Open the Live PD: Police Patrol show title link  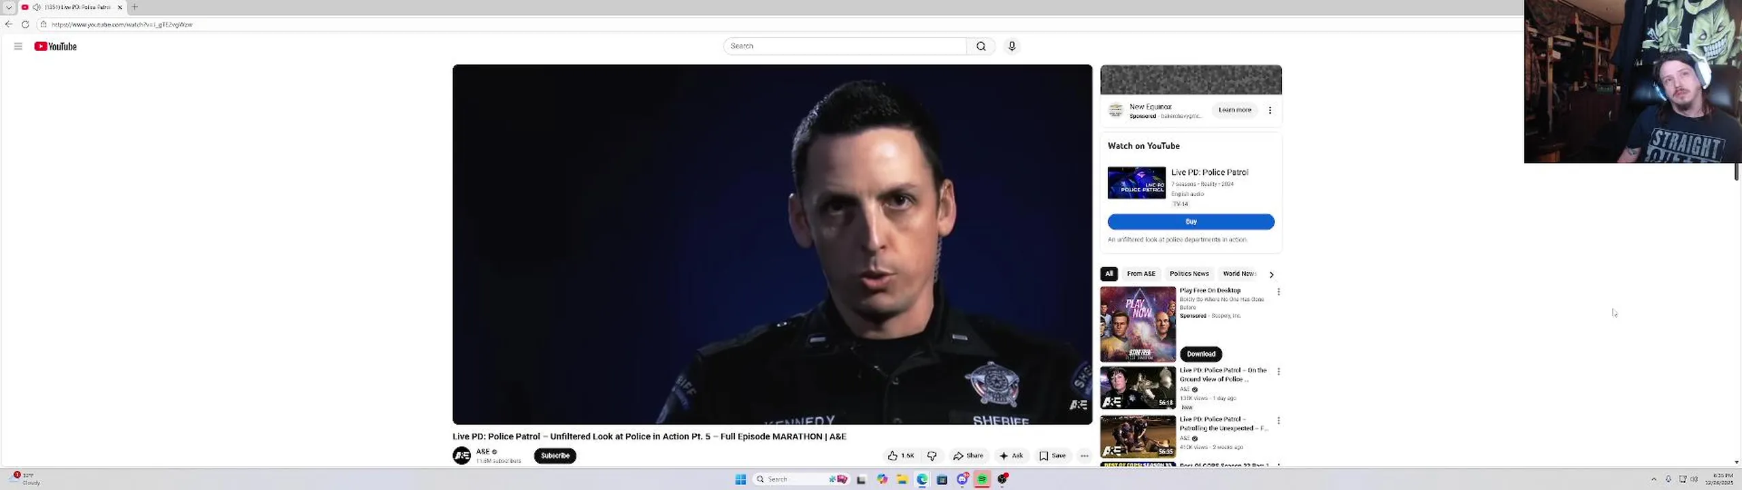pyautogui.click(x=1209, y=172)
